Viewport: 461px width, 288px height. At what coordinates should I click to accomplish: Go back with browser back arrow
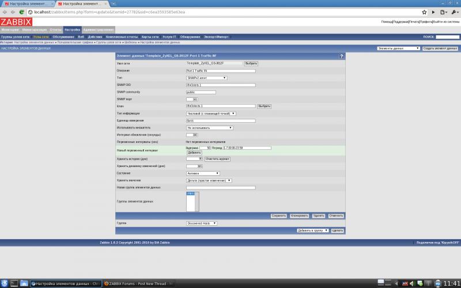tap(5, 12)
